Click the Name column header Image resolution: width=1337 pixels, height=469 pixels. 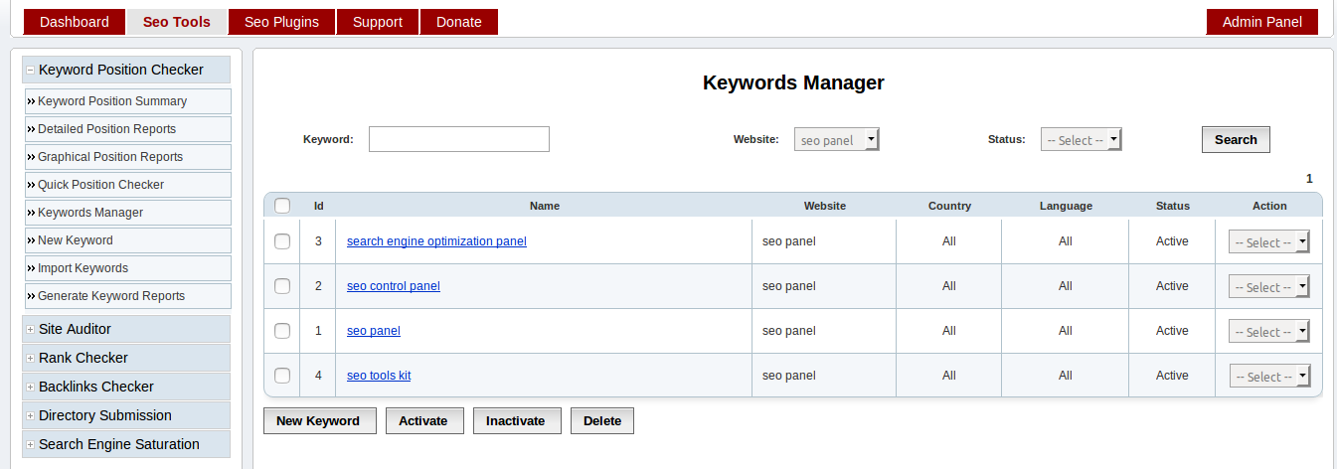point(545,206)
